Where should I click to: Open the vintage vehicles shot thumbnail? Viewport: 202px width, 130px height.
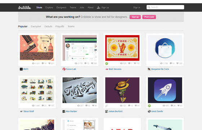pos(37,90)
